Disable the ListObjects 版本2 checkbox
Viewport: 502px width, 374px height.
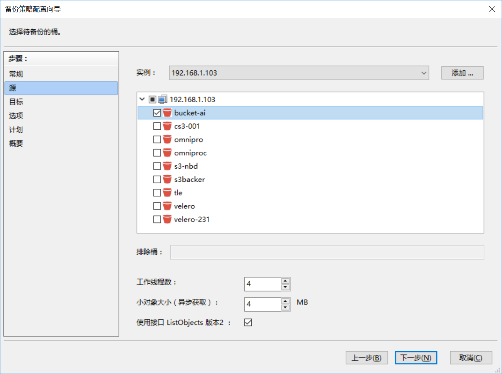tap(248, 322)
